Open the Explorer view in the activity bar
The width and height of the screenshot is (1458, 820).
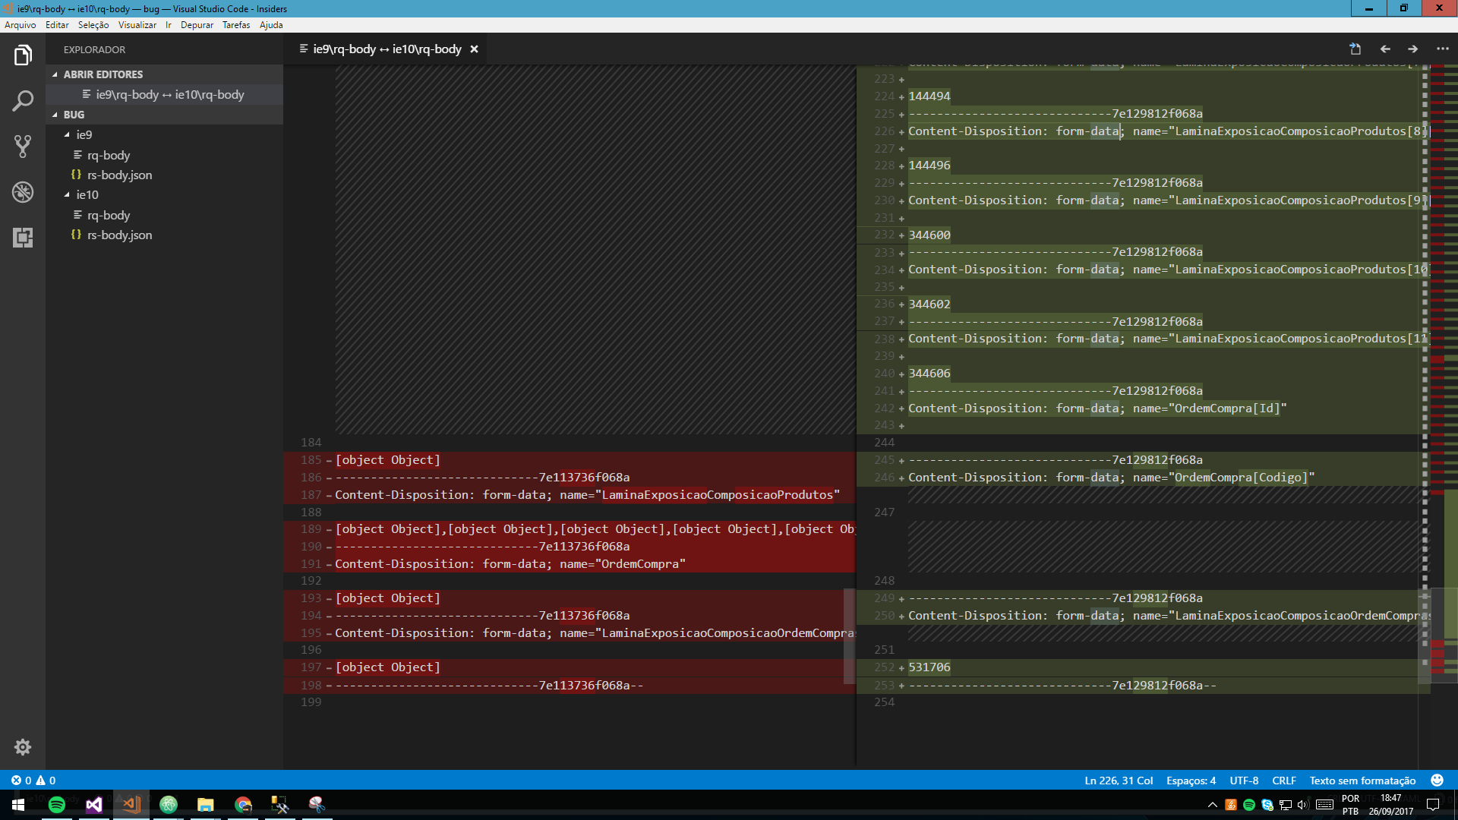(23, 55)
